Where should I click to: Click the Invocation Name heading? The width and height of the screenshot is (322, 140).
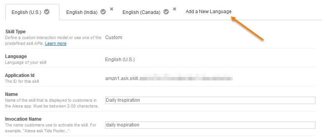click(x=23, y=119)
